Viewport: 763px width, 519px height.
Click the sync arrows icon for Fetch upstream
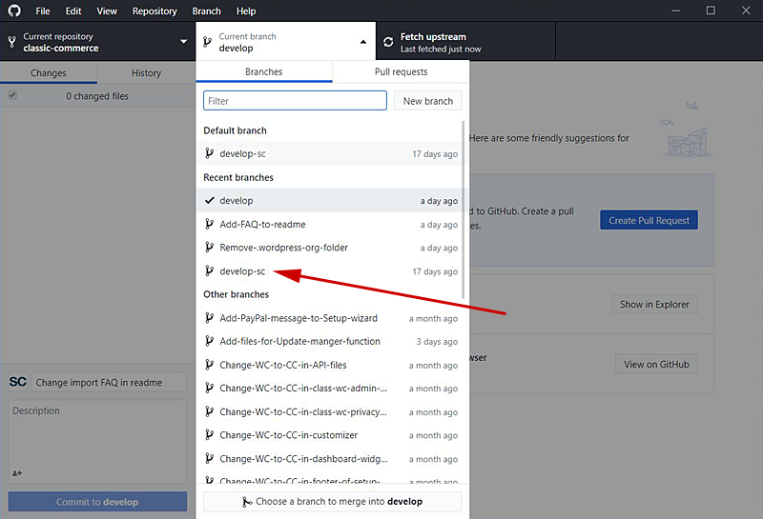point(388,42)
